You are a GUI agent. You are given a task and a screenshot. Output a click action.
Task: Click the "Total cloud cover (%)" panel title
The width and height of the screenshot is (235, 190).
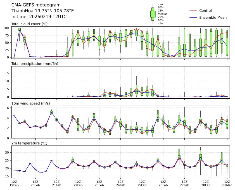(x=29, y=24)
